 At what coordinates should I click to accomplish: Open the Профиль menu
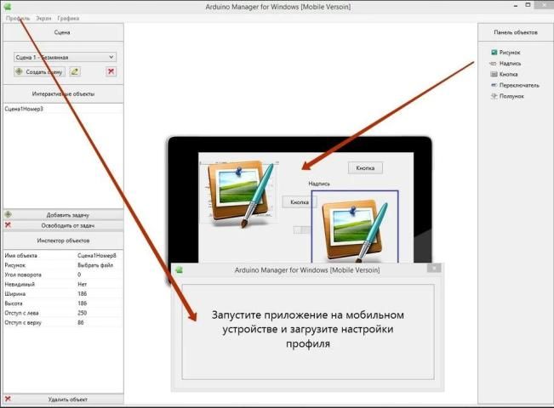[18, 18]
